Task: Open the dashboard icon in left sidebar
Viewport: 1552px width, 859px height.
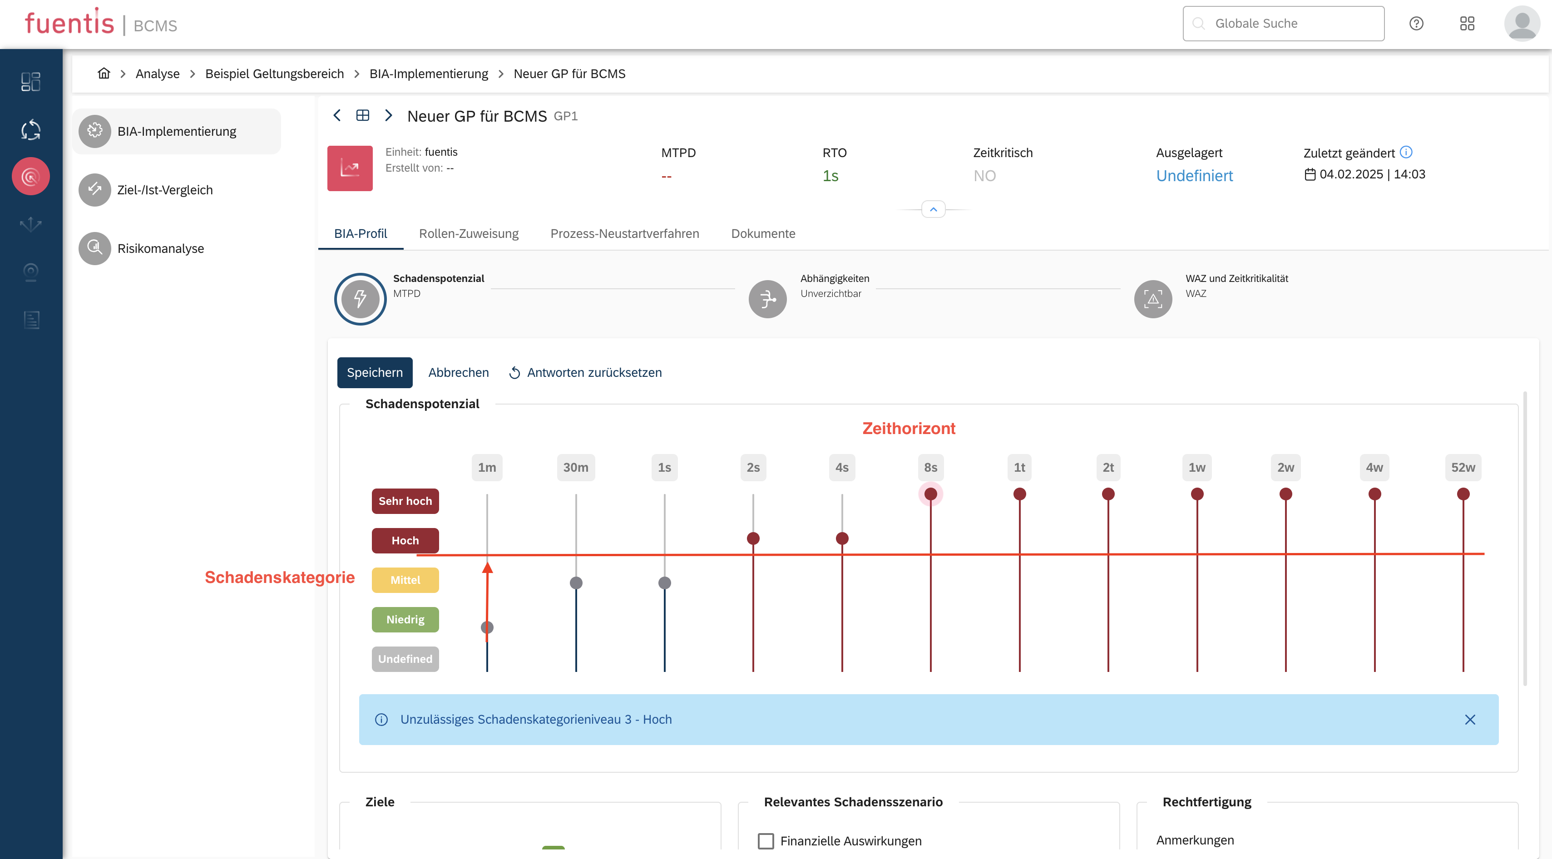Action: 31,81
